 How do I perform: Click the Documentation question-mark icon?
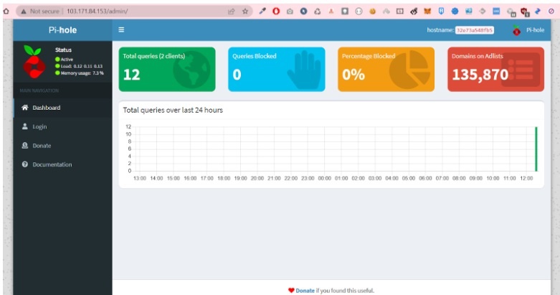(x=24, y=164)
